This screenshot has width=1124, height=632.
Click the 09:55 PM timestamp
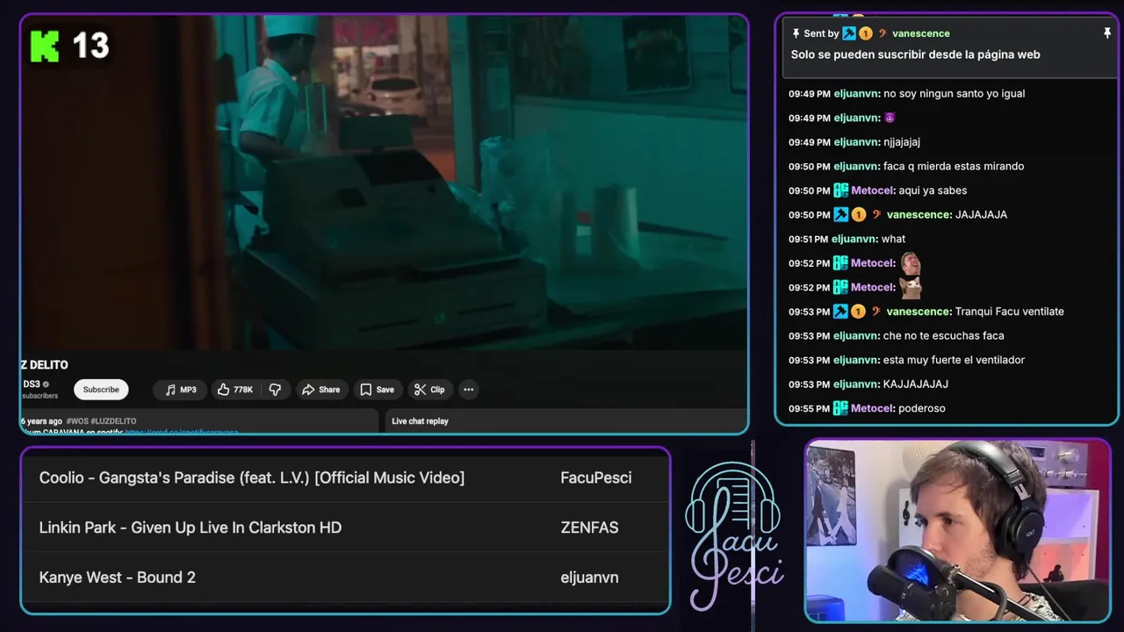pos(809,408)
